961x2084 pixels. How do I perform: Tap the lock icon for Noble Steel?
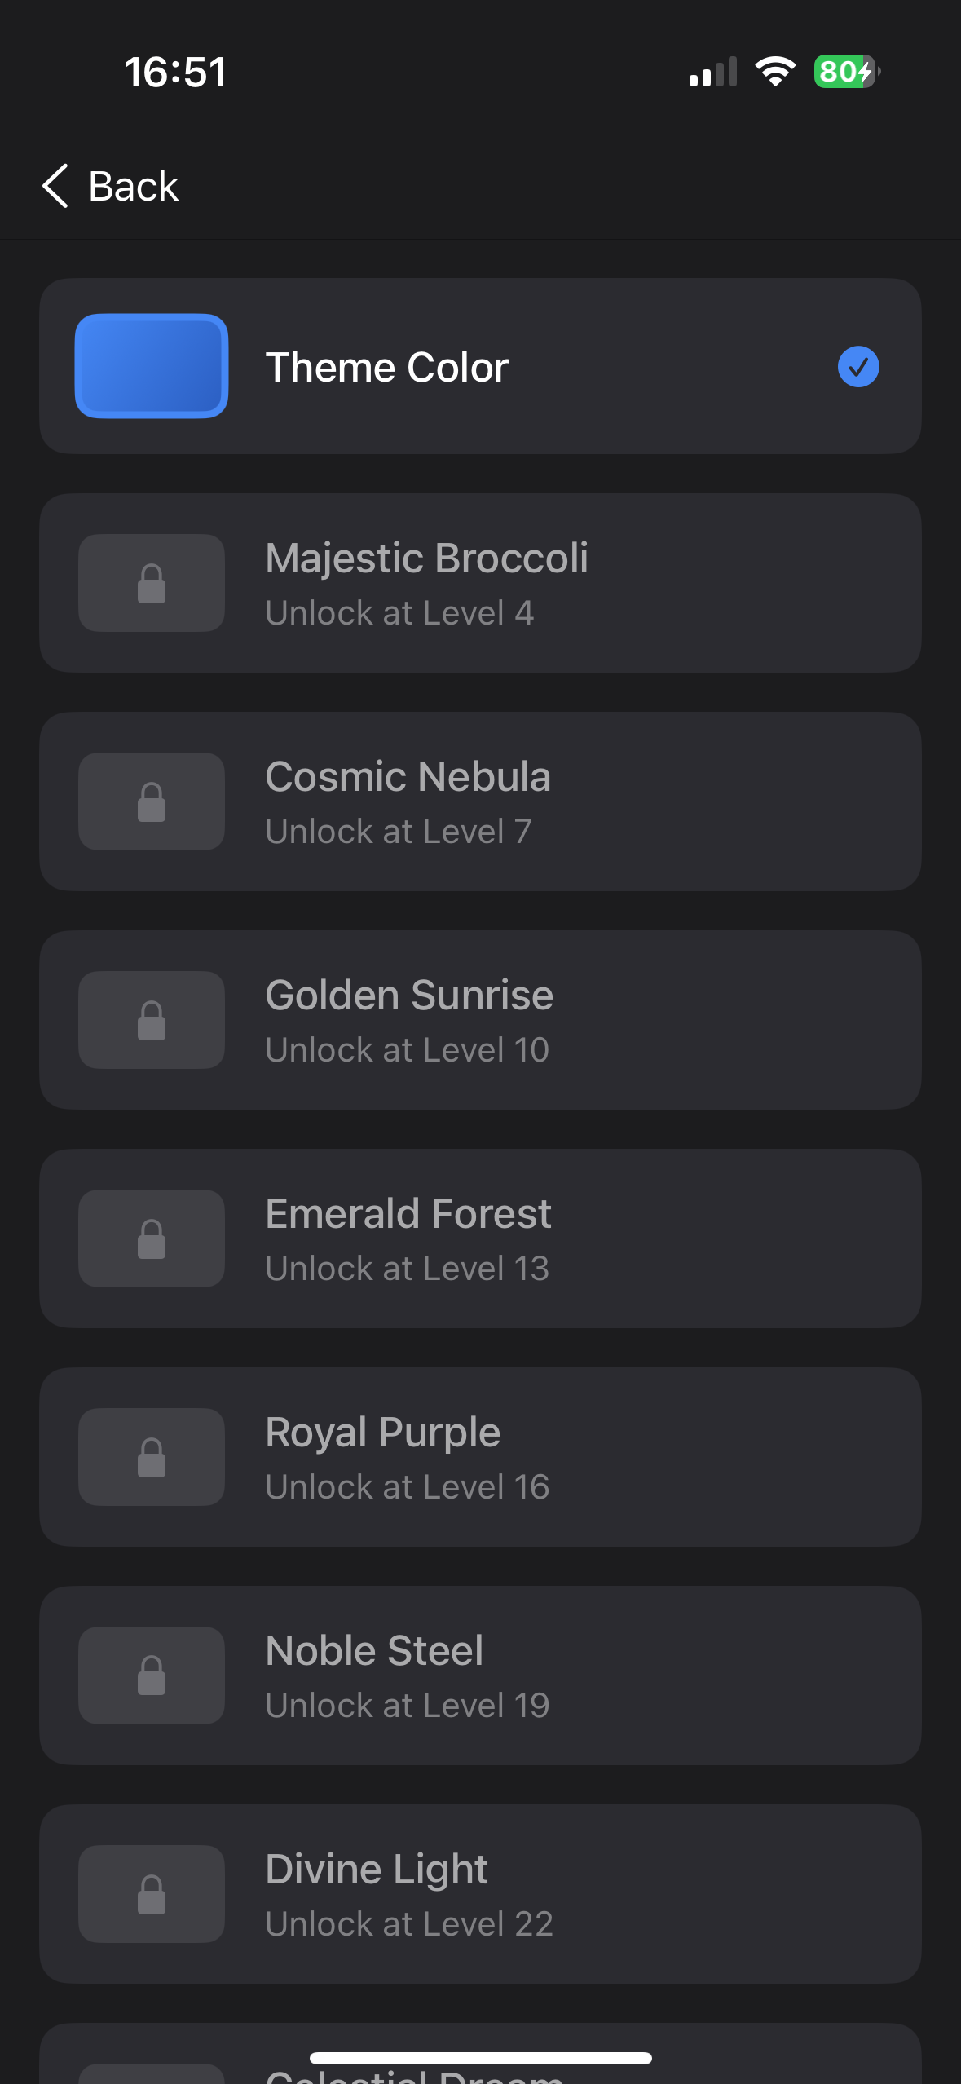pos(152,1676)
